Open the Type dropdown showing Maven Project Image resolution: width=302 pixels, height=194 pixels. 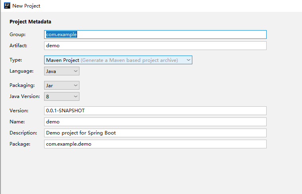(118, 60)
